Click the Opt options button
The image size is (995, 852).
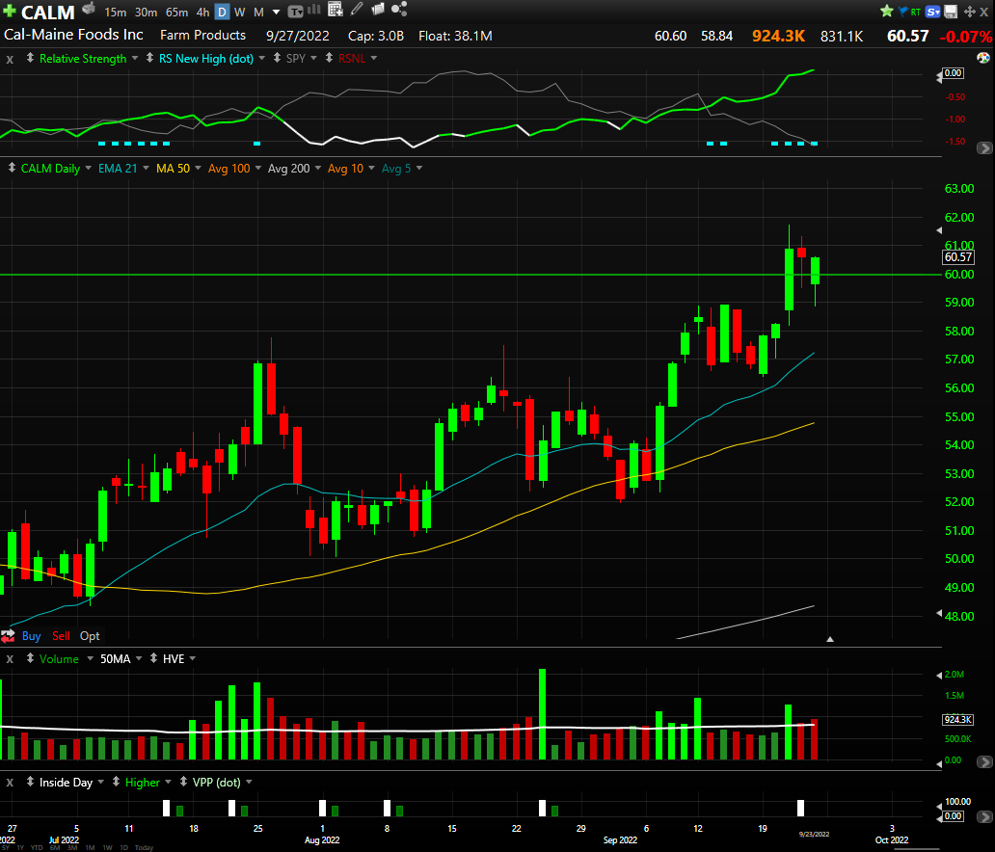tap(90, 636)
